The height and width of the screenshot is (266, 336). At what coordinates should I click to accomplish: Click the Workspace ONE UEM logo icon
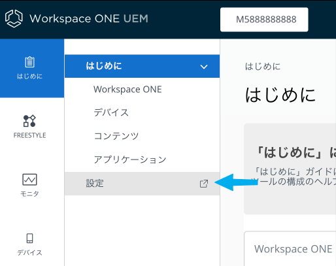coord(14,18)
